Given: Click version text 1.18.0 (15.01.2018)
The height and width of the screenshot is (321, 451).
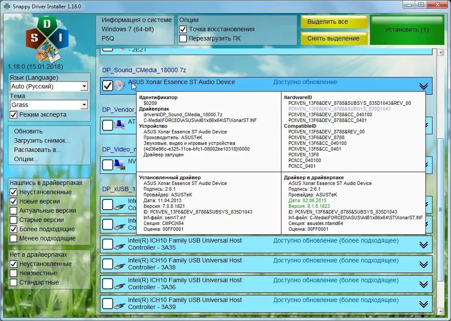Looking at the screenshot, I should (x=35, y=67).
